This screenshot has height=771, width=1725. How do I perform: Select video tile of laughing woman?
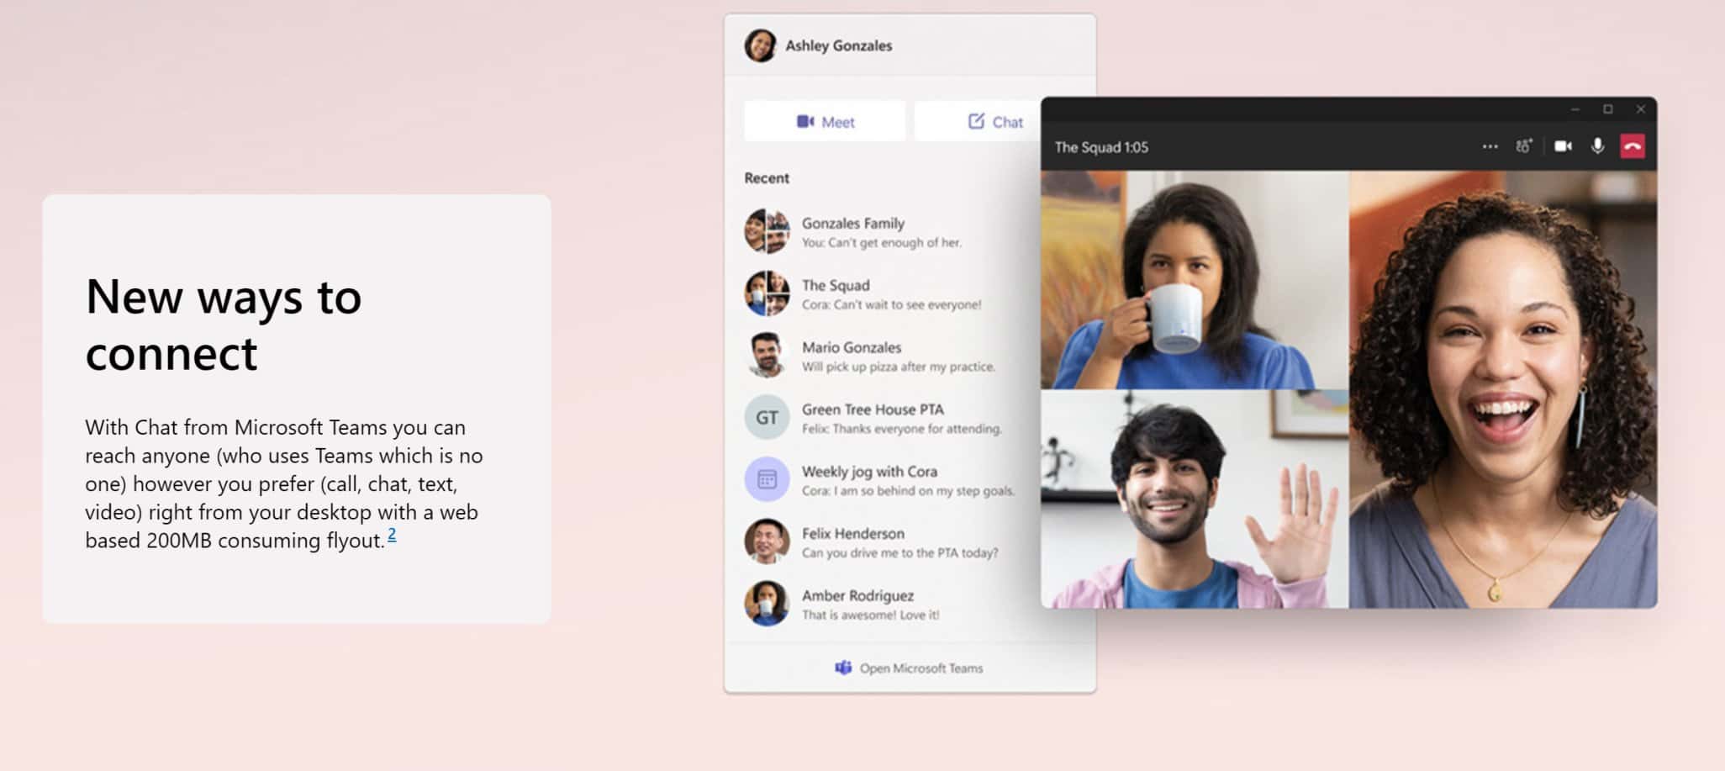[1504, 389]
